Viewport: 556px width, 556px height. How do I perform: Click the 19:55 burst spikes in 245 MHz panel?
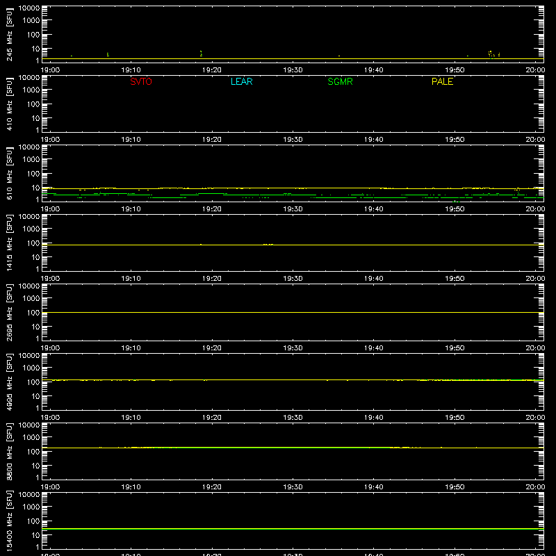[494, 54]
